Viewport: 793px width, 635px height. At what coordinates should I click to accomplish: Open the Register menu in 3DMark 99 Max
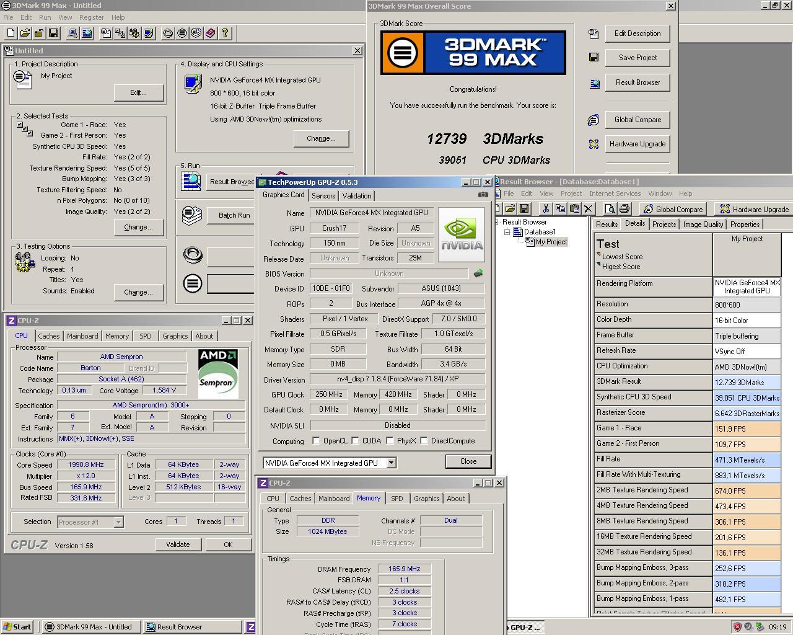coord(91,17)
